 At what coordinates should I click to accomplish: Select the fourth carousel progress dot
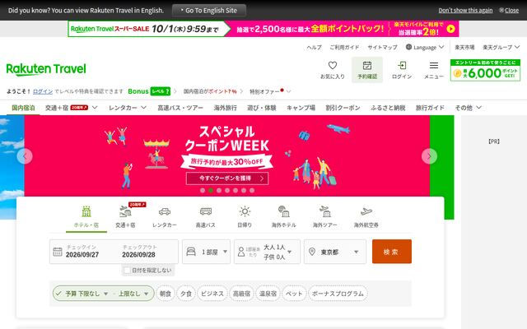click(x=227, y=190)
